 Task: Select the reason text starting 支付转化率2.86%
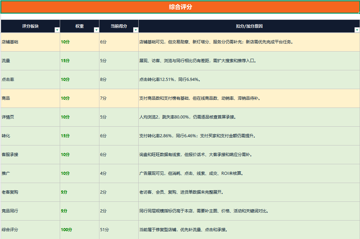click(x=197, y=136)
